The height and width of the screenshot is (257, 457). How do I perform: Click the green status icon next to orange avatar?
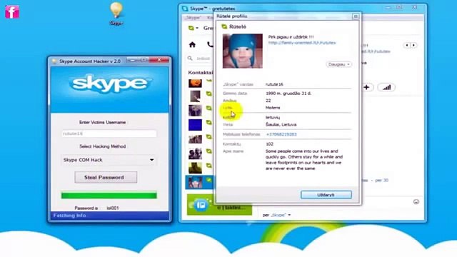[209, 80]
